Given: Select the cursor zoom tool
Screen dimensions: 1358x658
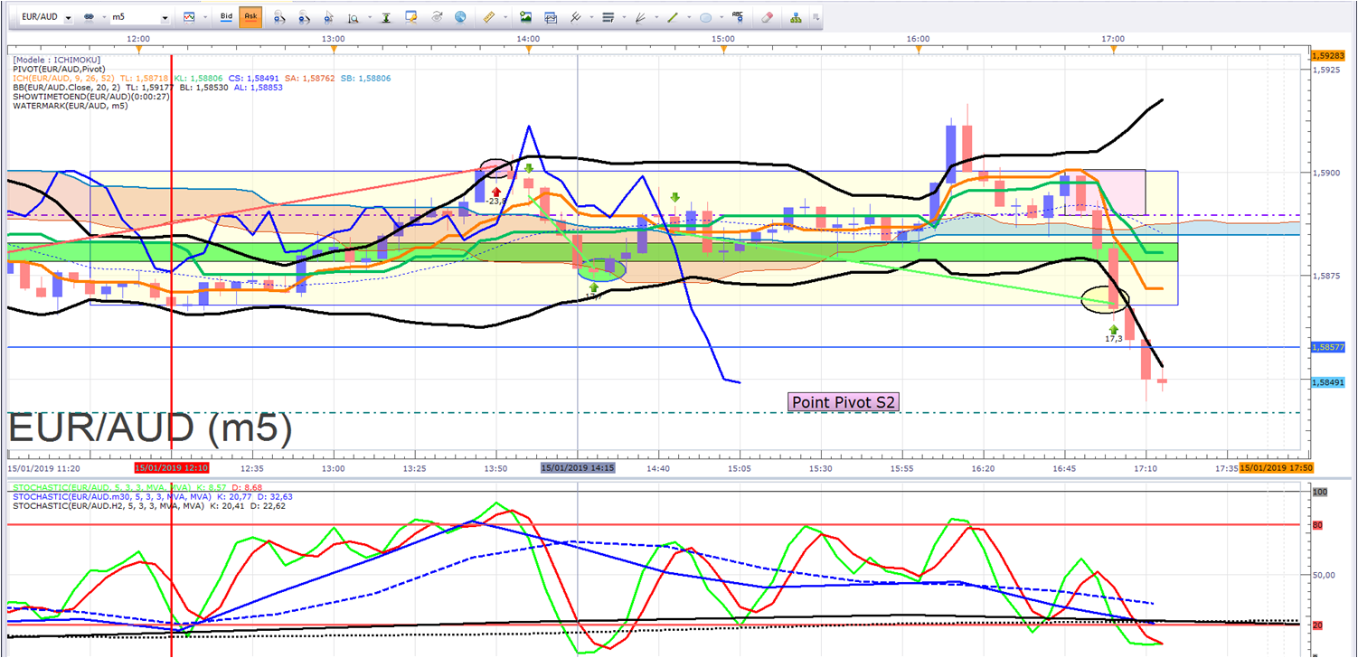Looking at the screenshot, I should (x=328, y=17).
